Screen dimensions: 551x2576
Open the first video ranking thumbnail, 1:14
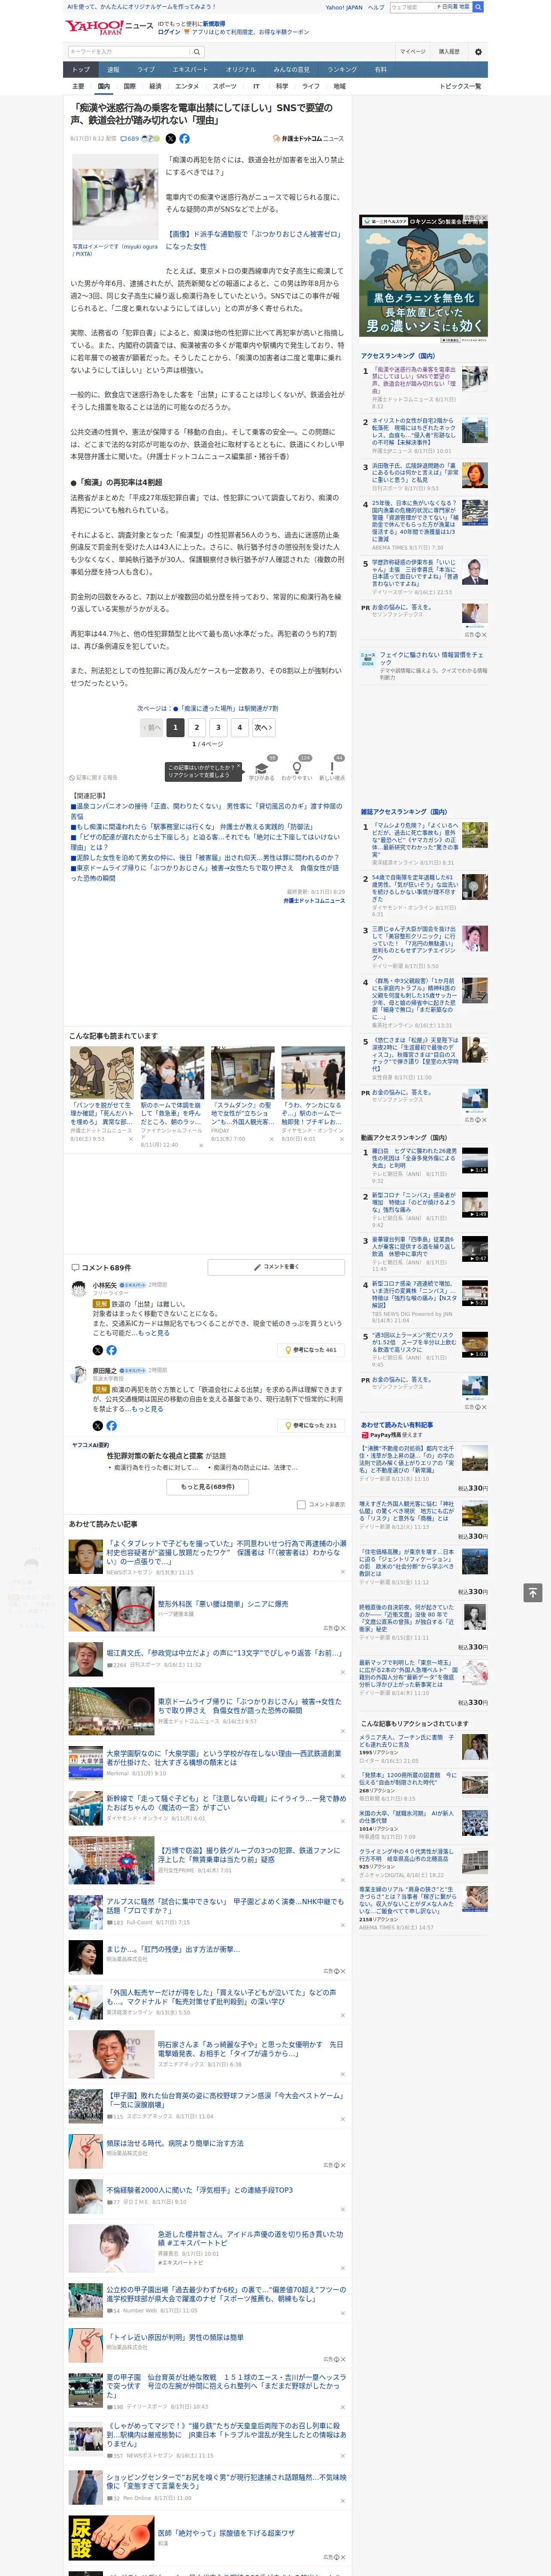pyautogui.click(x=475, y=1161)
